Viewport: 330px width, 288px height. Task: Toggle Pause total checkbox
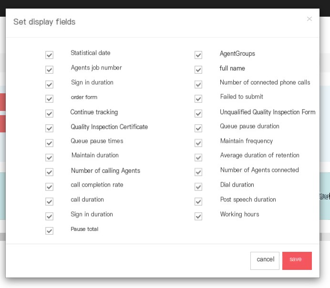(x=49, y=231)
